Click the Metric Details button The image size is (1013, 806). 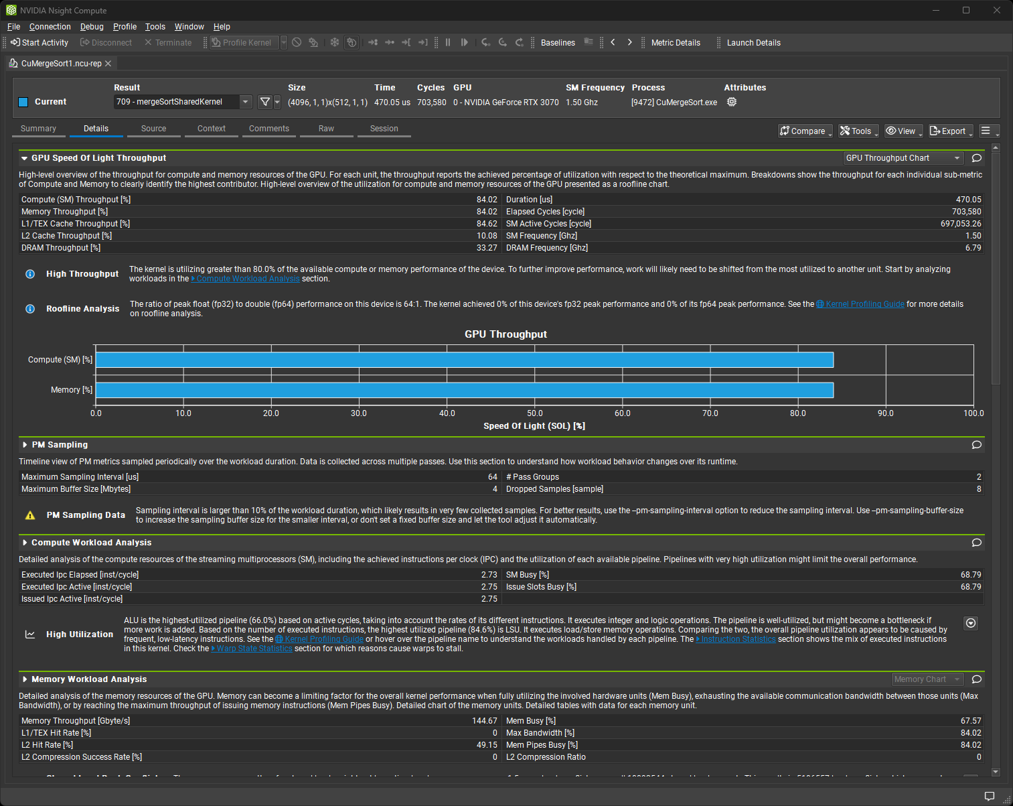pyautogui.click(x=676, y=42)
